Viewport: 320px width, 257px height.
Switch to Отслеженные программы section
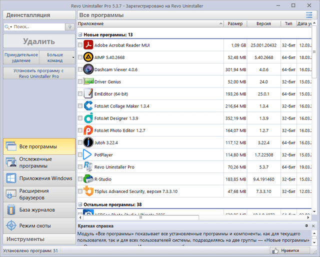click(38, 162)
